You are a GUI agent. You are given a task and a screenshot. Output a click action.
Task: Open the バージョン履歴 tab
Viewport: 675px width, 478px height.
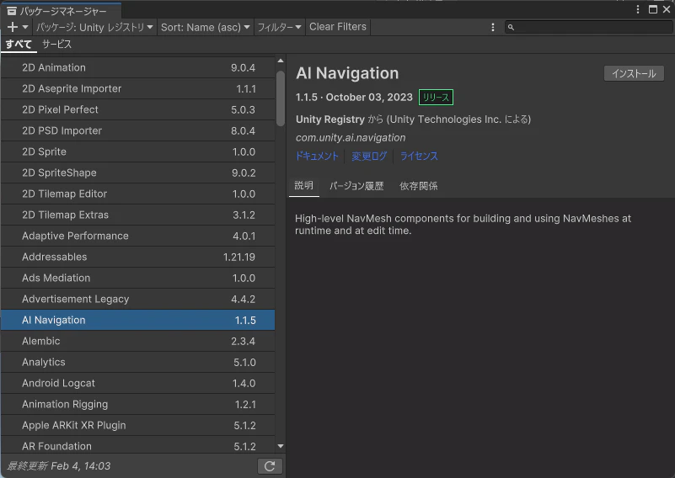(x=356, y=186)
